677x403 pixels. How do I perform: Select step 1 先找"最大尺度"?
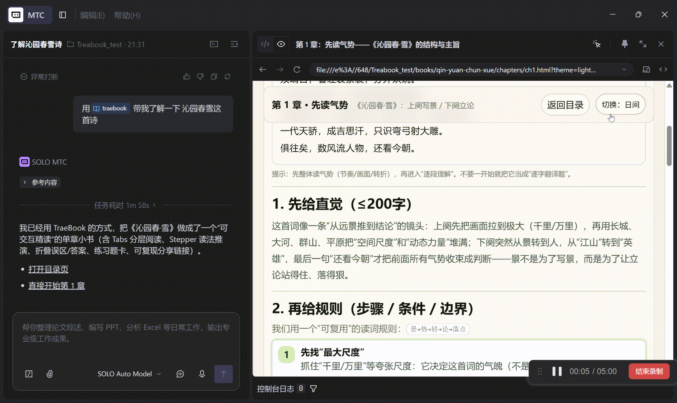coord(459,358)
